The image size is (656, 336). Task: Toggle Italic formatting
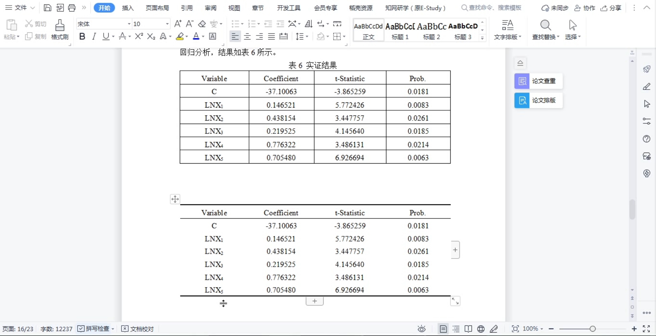tap(94, 36)
